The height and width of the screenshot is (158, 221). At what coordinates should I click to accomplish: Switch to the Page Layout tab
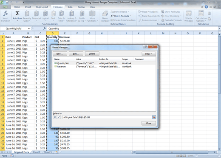[x=42, y=7]
